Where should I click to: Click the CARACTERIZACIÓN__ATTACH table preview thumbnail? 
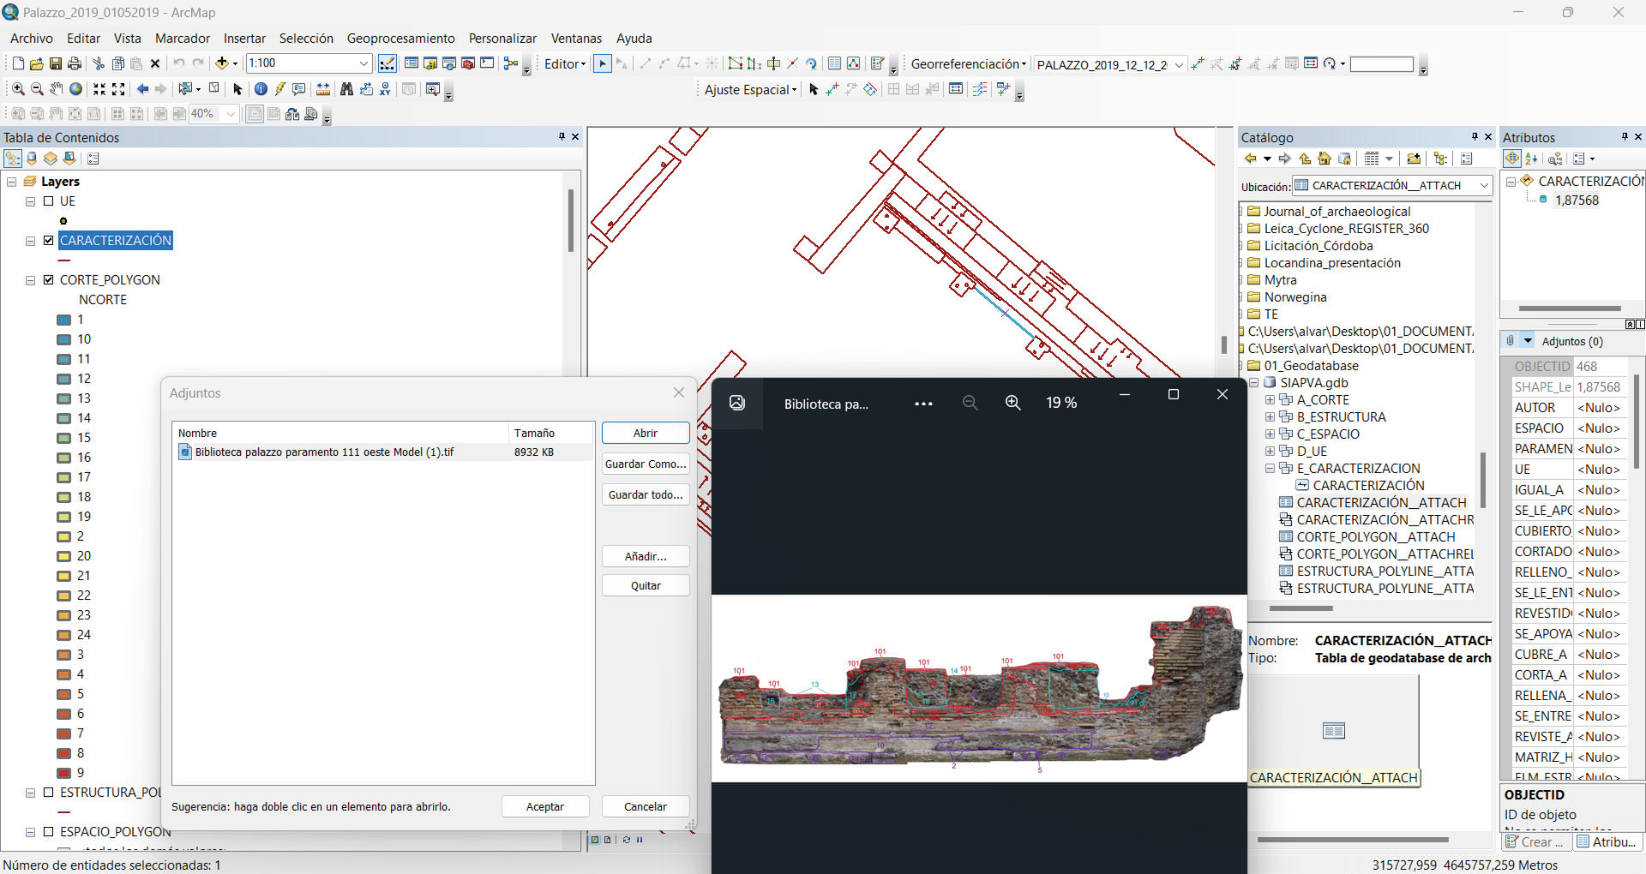pos(1333,730)
